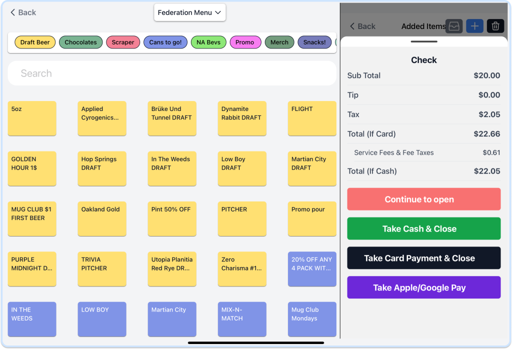512x349 pixels.
Task: Open the cash drawer tray icon
Action: [x=454, y=26]
